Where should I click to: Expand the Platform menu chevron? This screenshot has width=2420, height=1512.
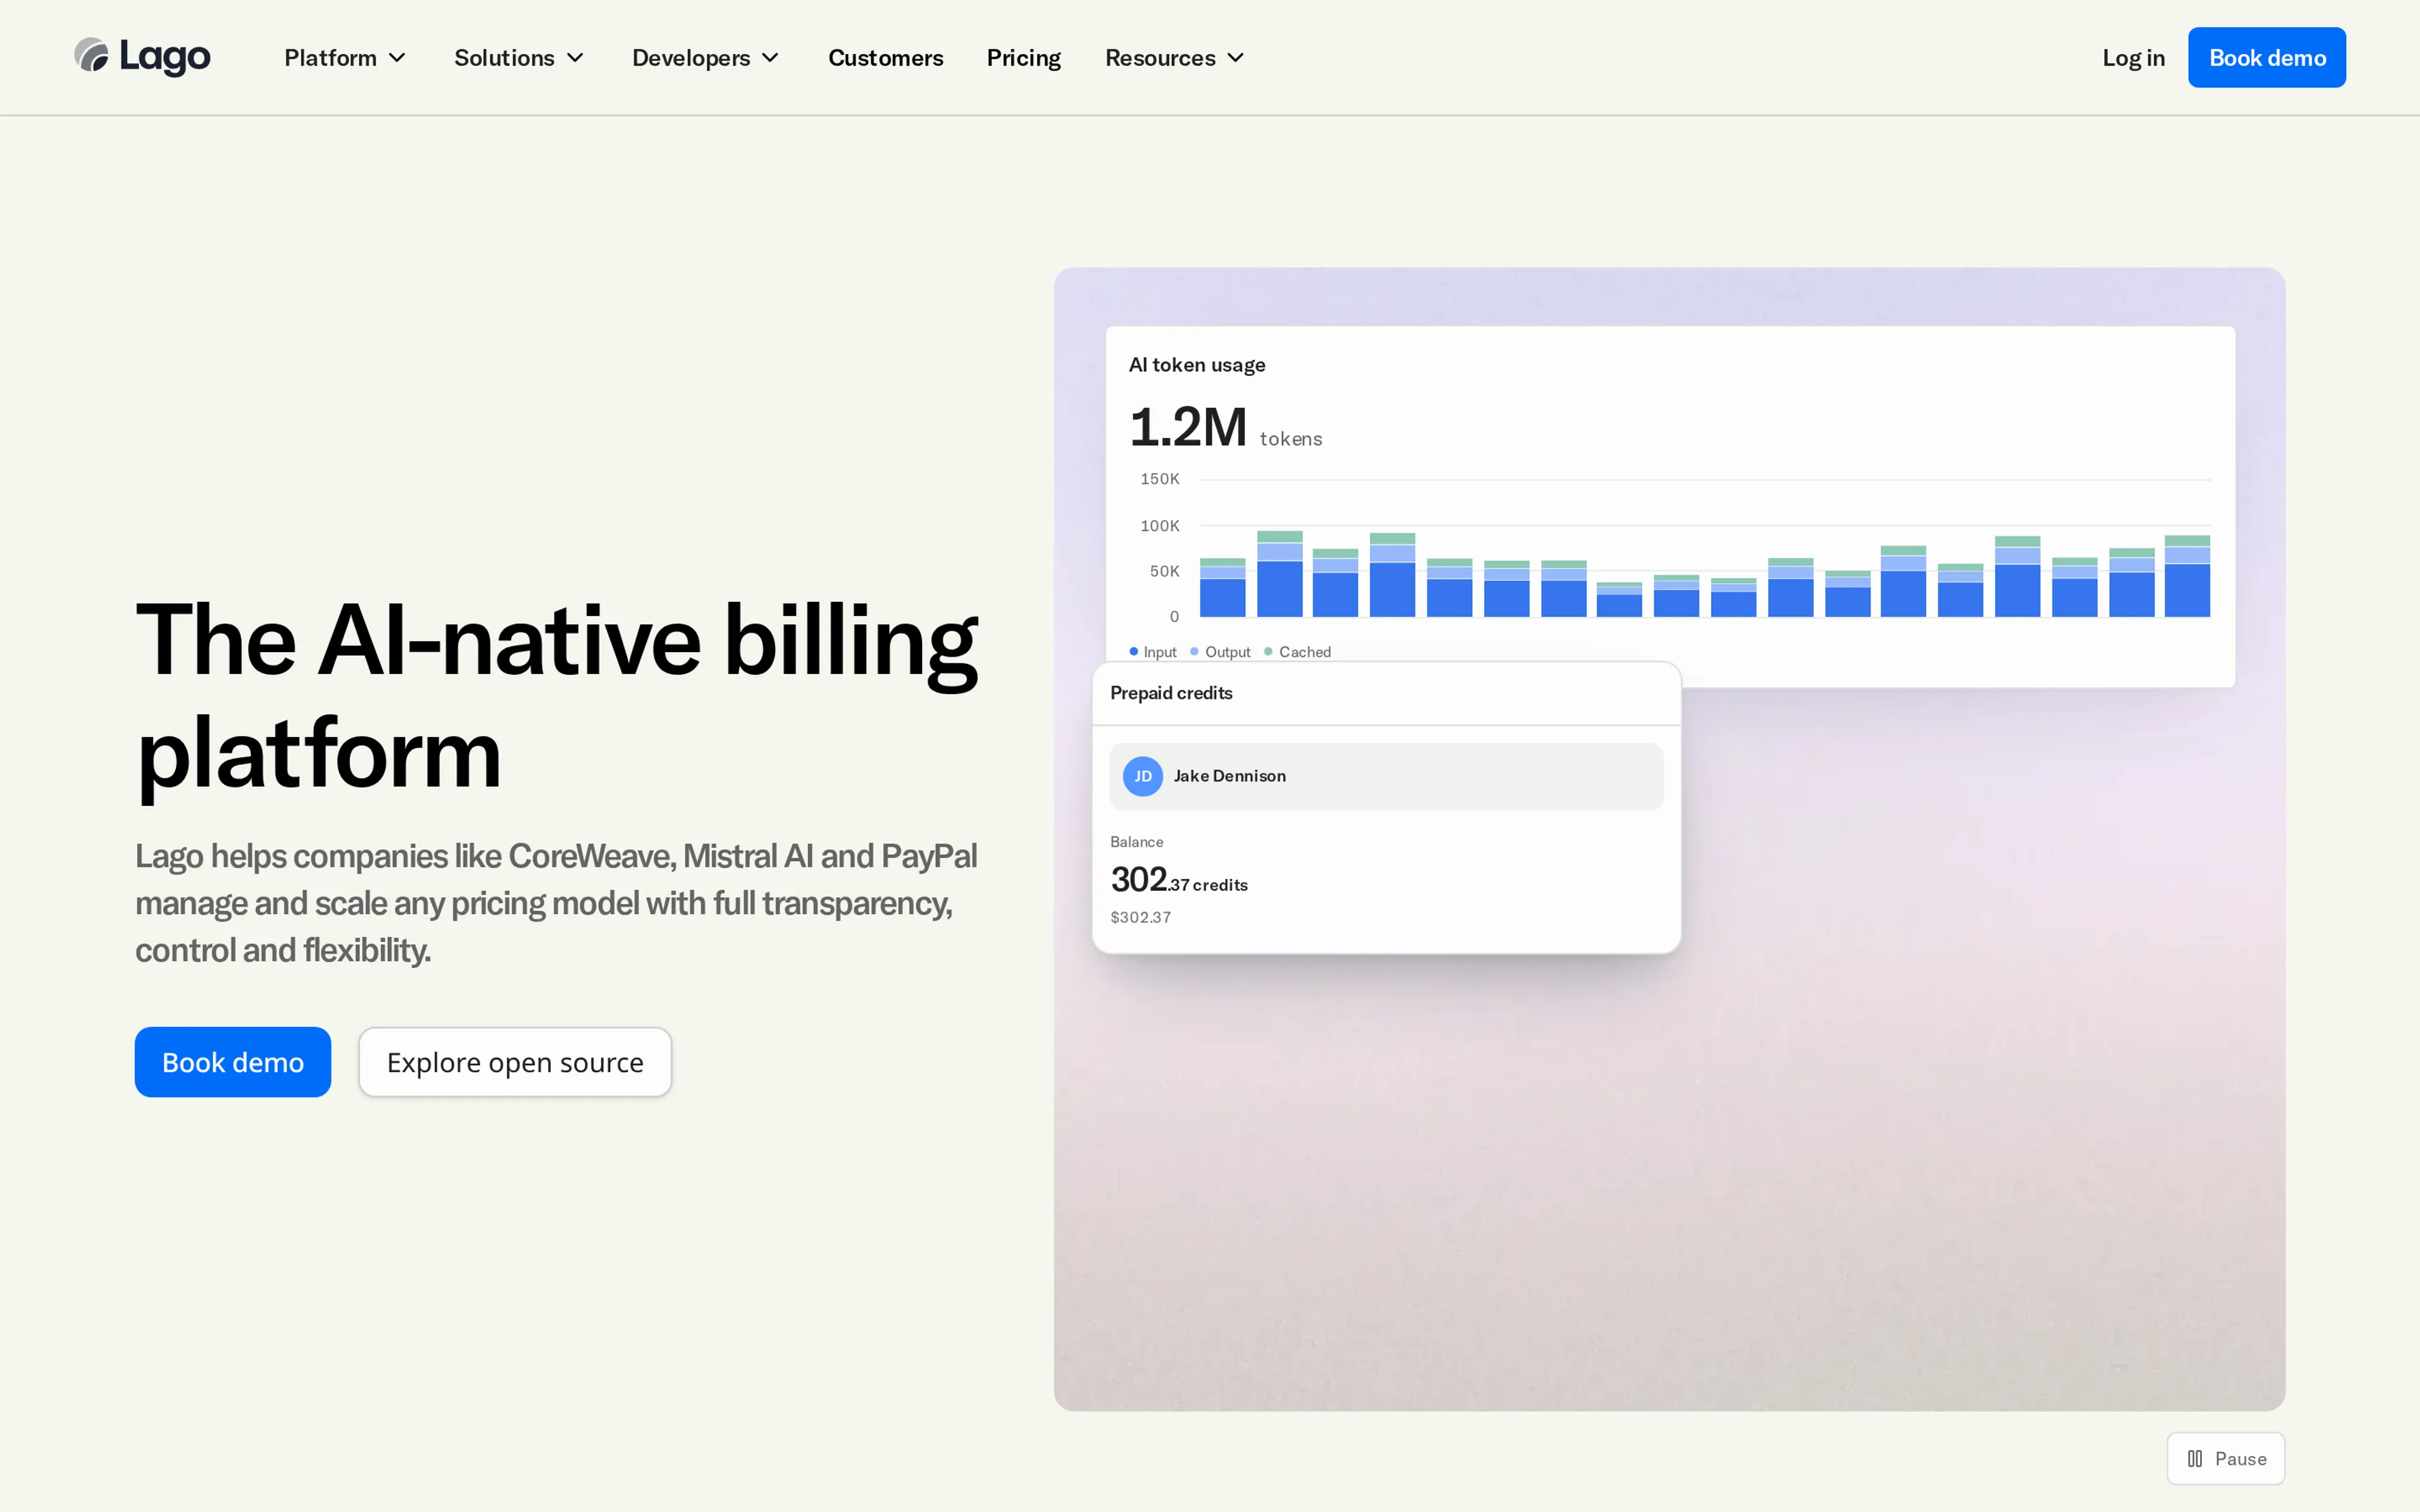pos(397,58)
